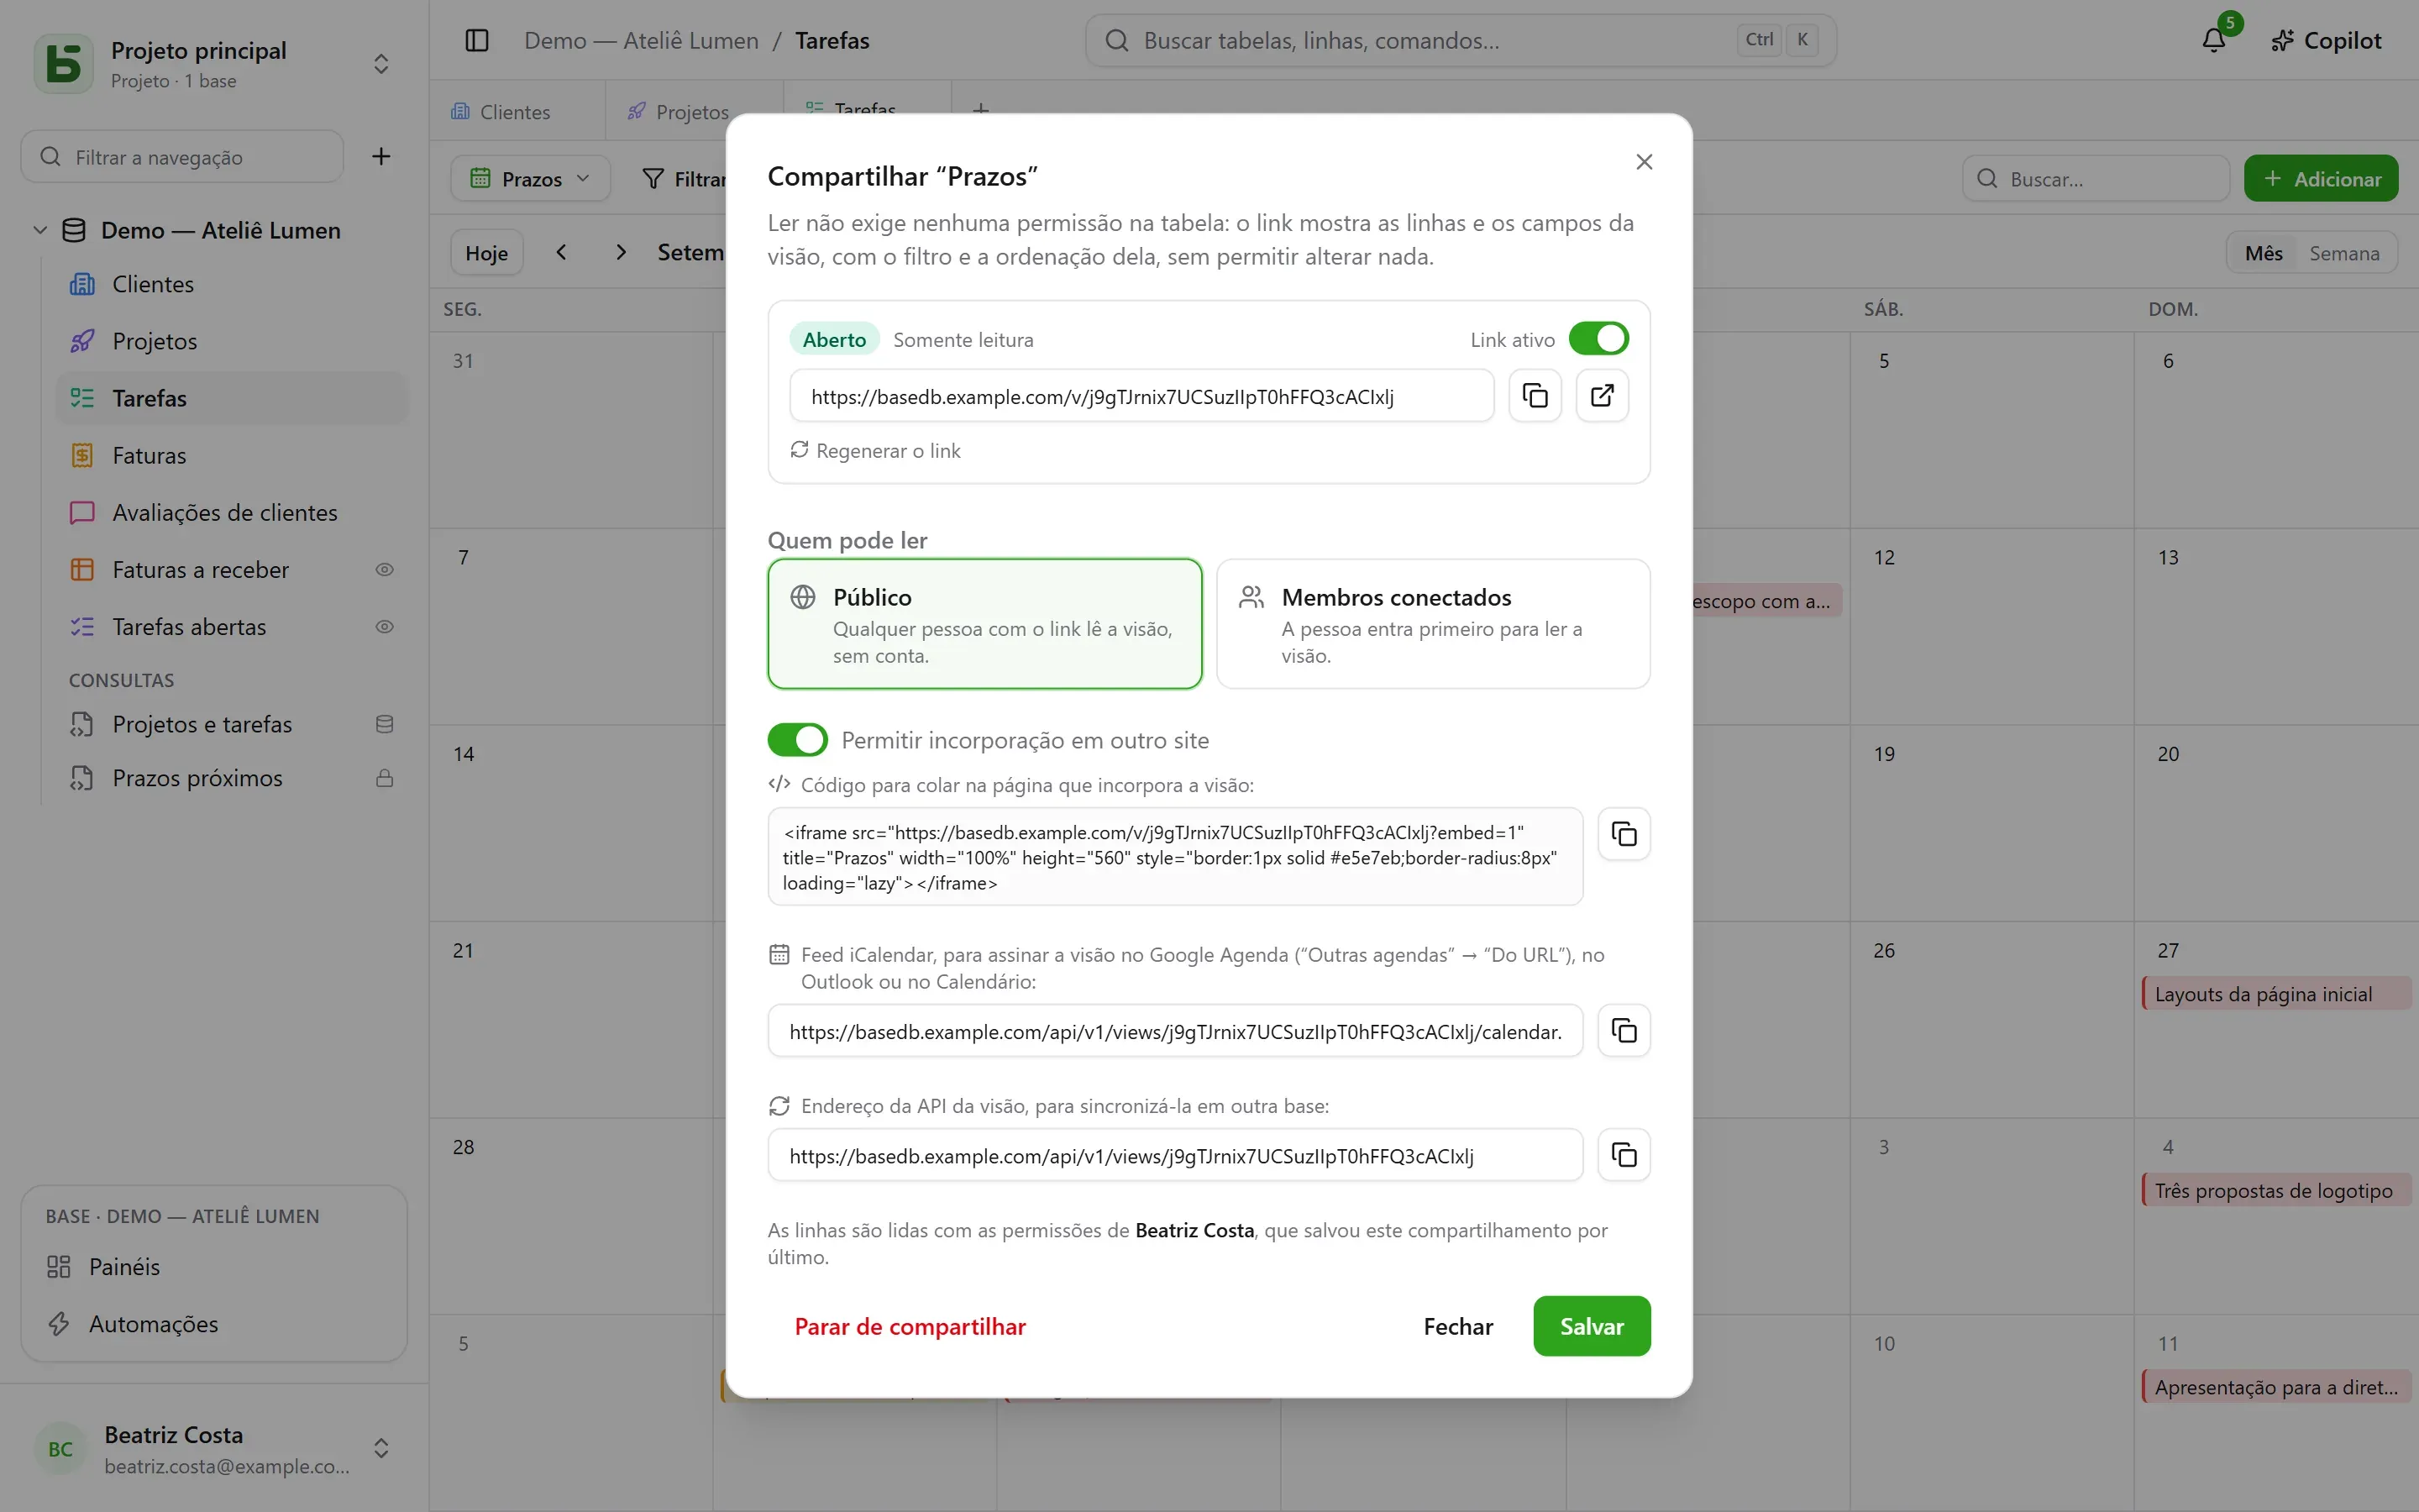The width and height of the screenshot is (2419, 1512).
Task: Open Painéis in the base panel
Action: tap(214, 1266)
